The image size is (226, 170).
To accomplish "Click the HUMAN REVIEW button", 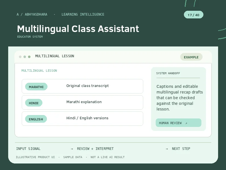I will (179, 123).
